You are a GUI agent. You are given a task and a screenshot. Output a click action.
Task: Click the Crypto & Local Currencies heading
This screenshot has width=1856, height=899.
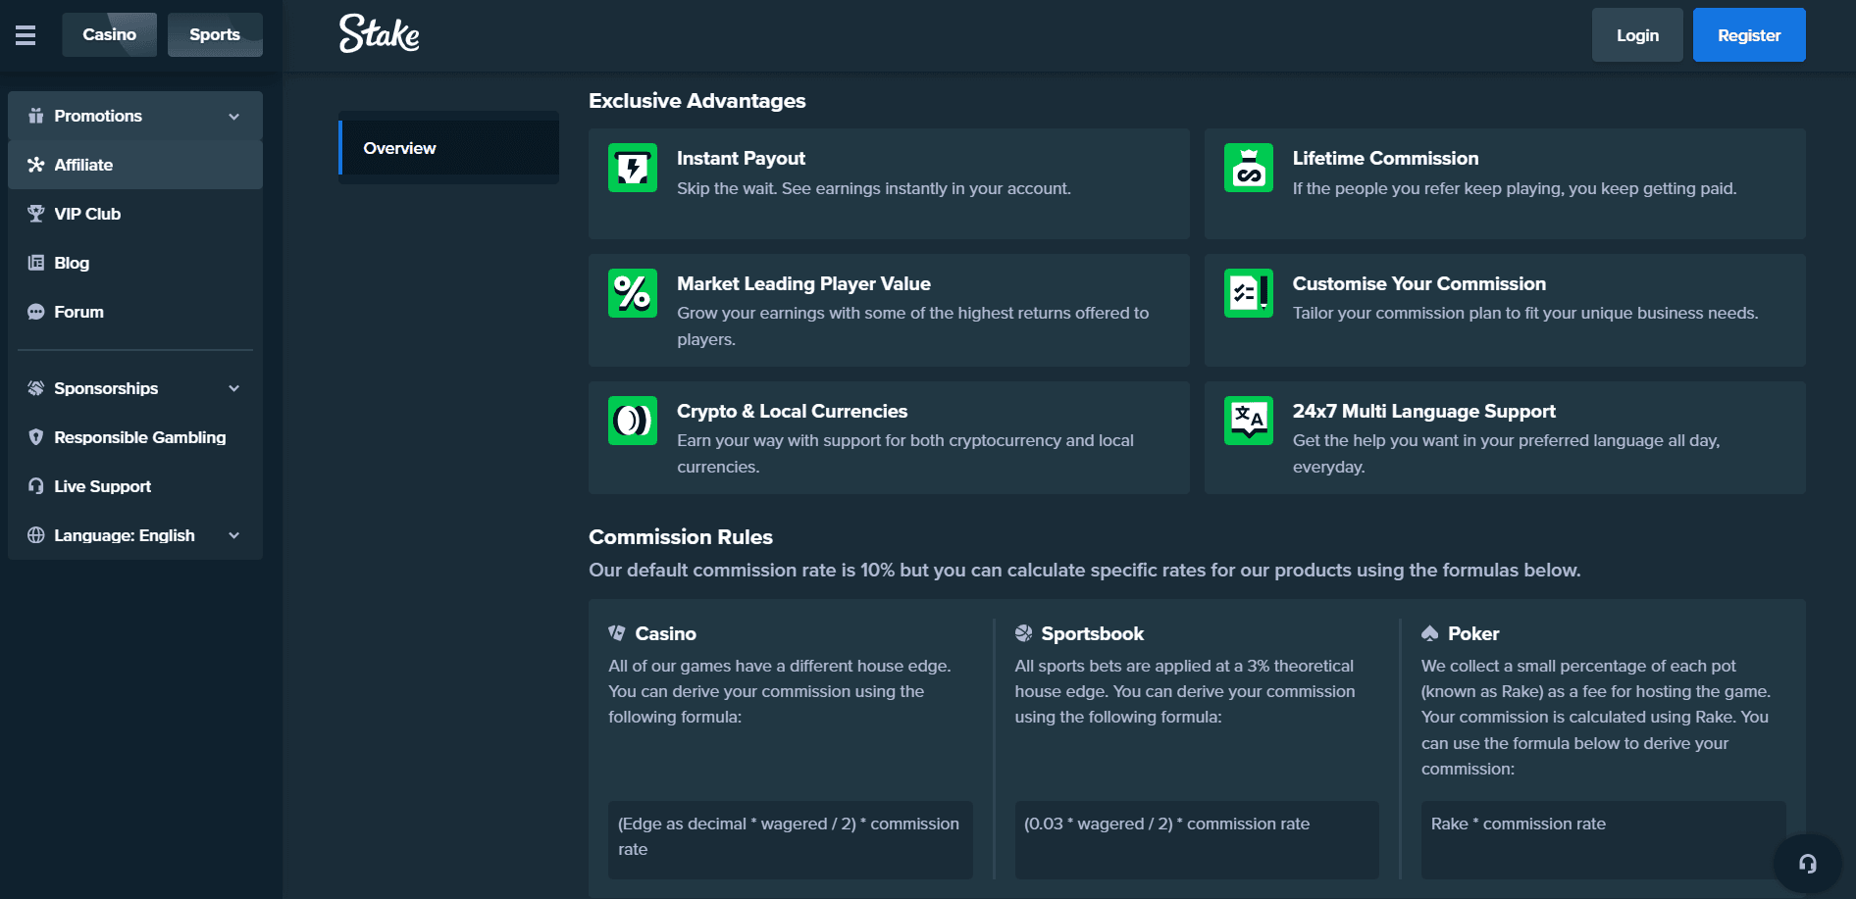(792, 411)
